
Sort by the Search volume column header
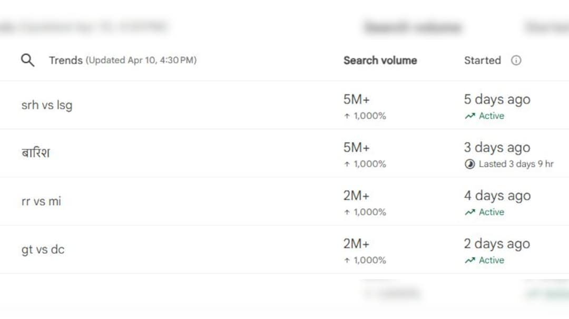click(x=380, y=60)
